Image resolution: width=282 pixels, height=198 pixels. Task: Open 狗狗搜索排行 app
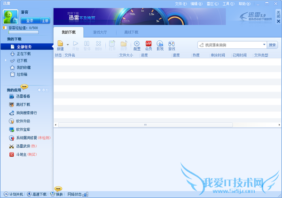pos(23,113)
